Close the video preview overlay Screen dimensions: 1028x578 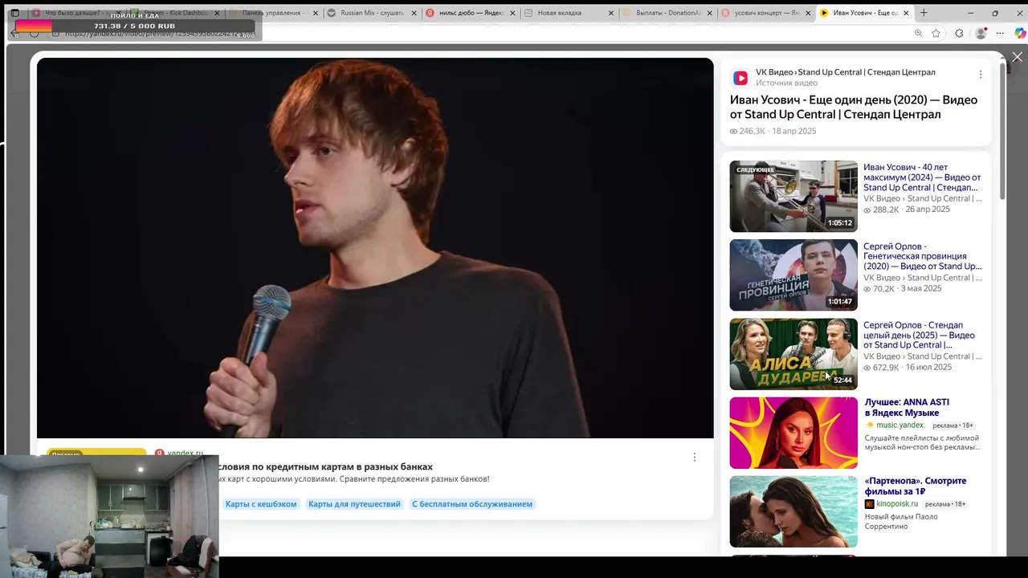(x=1017, y=57)
